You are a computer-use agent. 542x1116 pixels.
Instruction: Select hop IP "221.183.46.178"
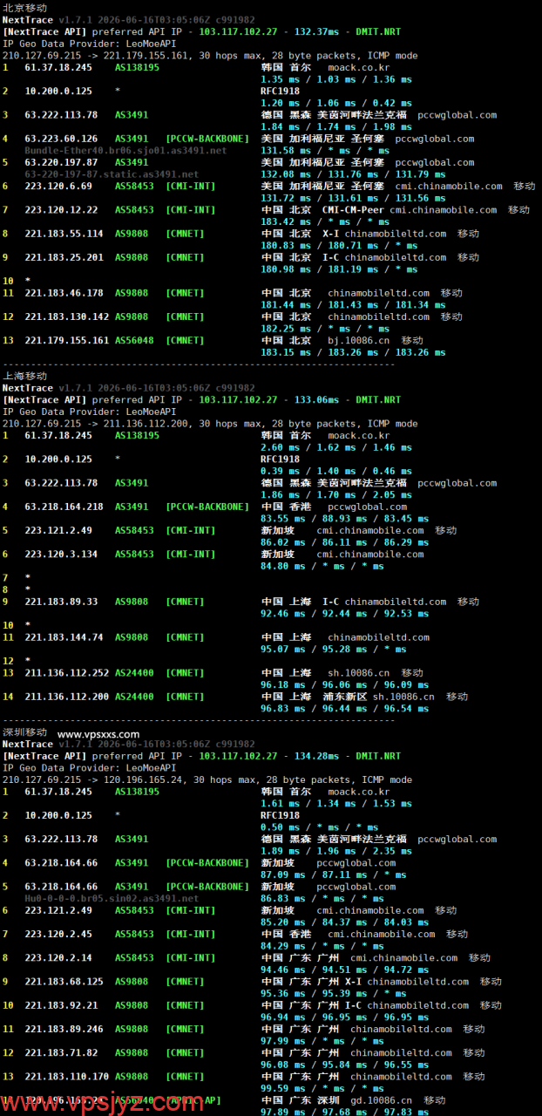tap(64, 293)
